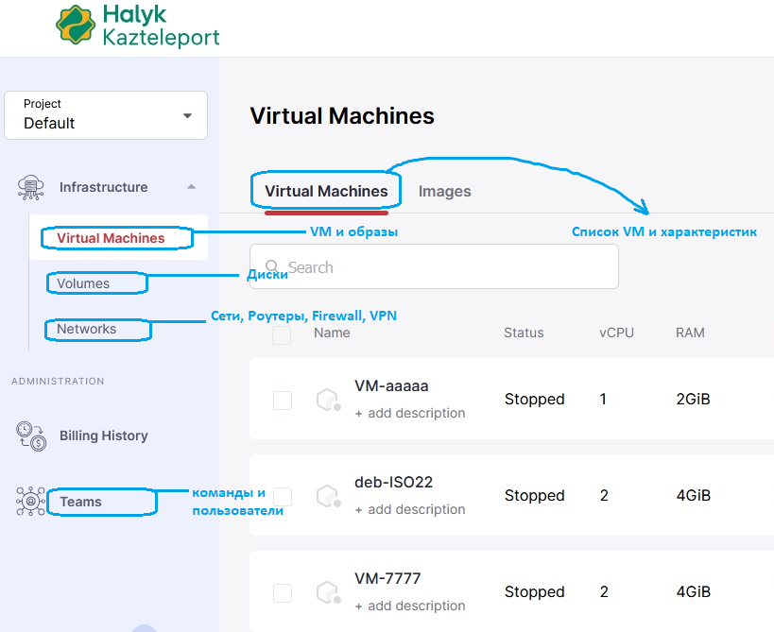The height and width of the screenshot is (632, 774).
Task: Click the Halyk Kazteleport logo
Action: (137, 26)
